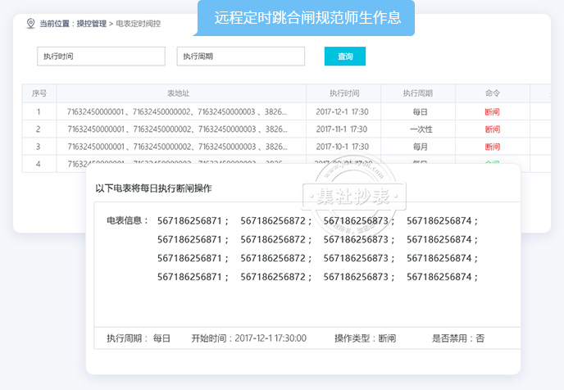Click red 断闸 command in row 1

click(492, 111)
